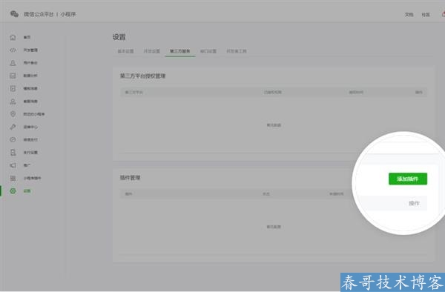The height and width of the screenshot is (292, 445).
Task: Click 操作 header in authorization table
Action: coord(419,93)
